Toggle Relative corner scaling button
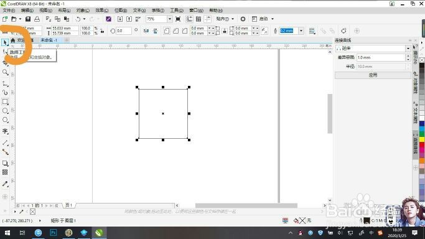This screenshot has width=425, height=239. click(264, 30)
